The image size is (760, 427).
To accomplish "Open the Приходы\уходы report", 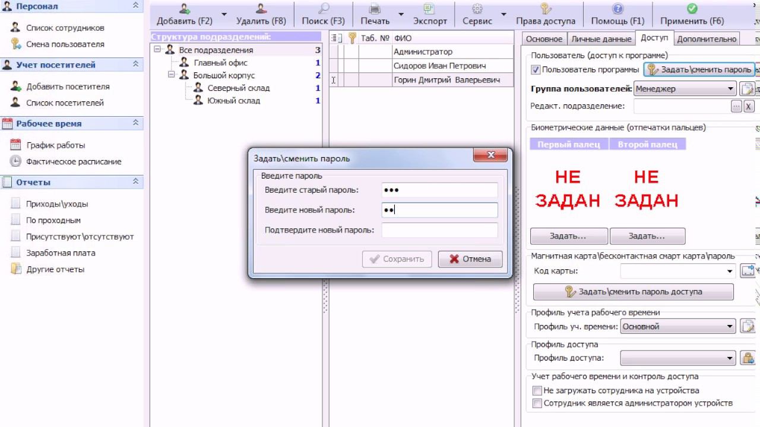I will [x=57, y=204].
